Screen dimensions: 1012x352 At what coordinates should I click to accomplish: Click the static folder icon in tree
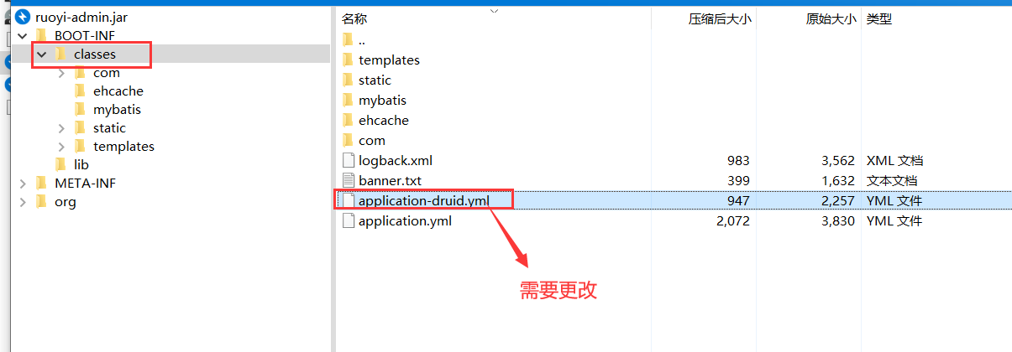click(81, 127)
